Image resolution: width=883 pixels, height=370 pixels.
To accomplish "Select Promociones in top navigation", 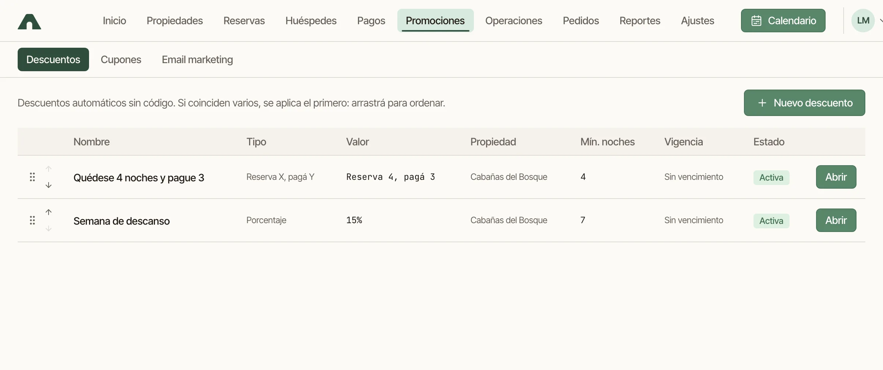I will click(435, 21).
